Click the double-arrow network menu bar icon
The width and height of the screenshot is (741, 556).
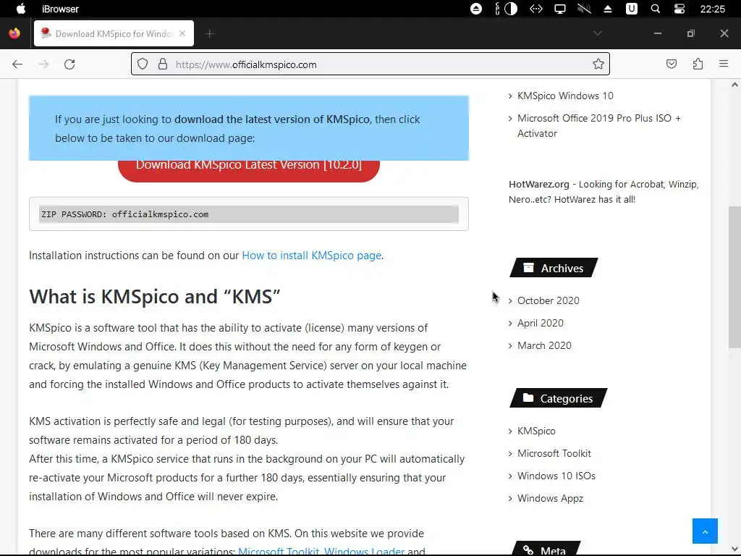pyautogui.click(x=536, y=9)
